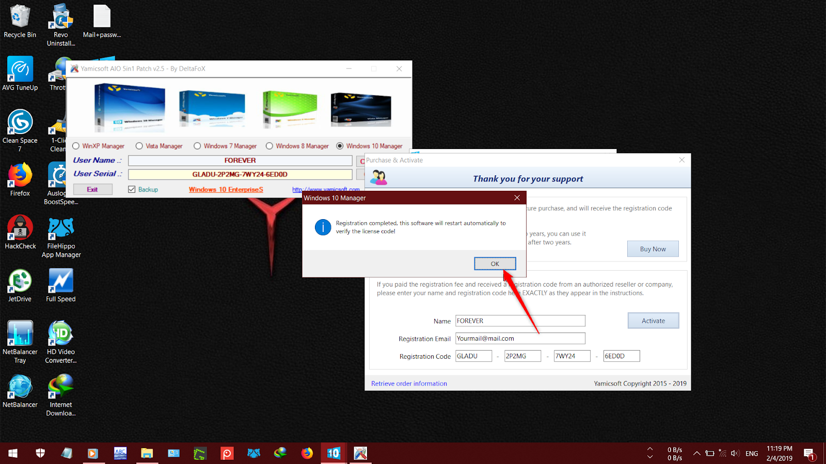826x464 pixels.
Task: Select the Vista Manager radio option
Action: (x=159, y=146)
